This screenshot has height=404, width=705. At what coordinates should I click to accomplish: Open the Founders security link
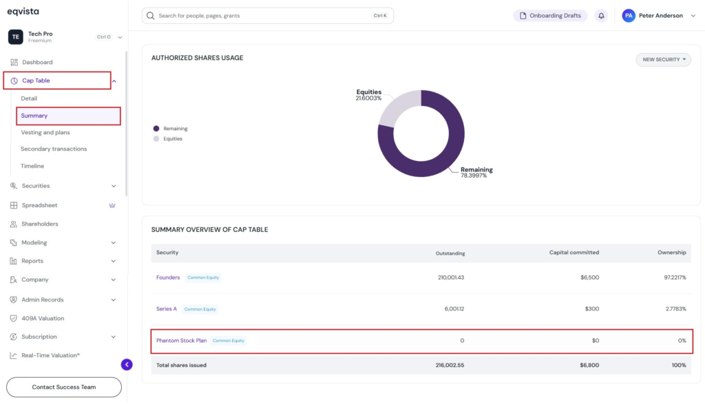(x=168, y=278)
